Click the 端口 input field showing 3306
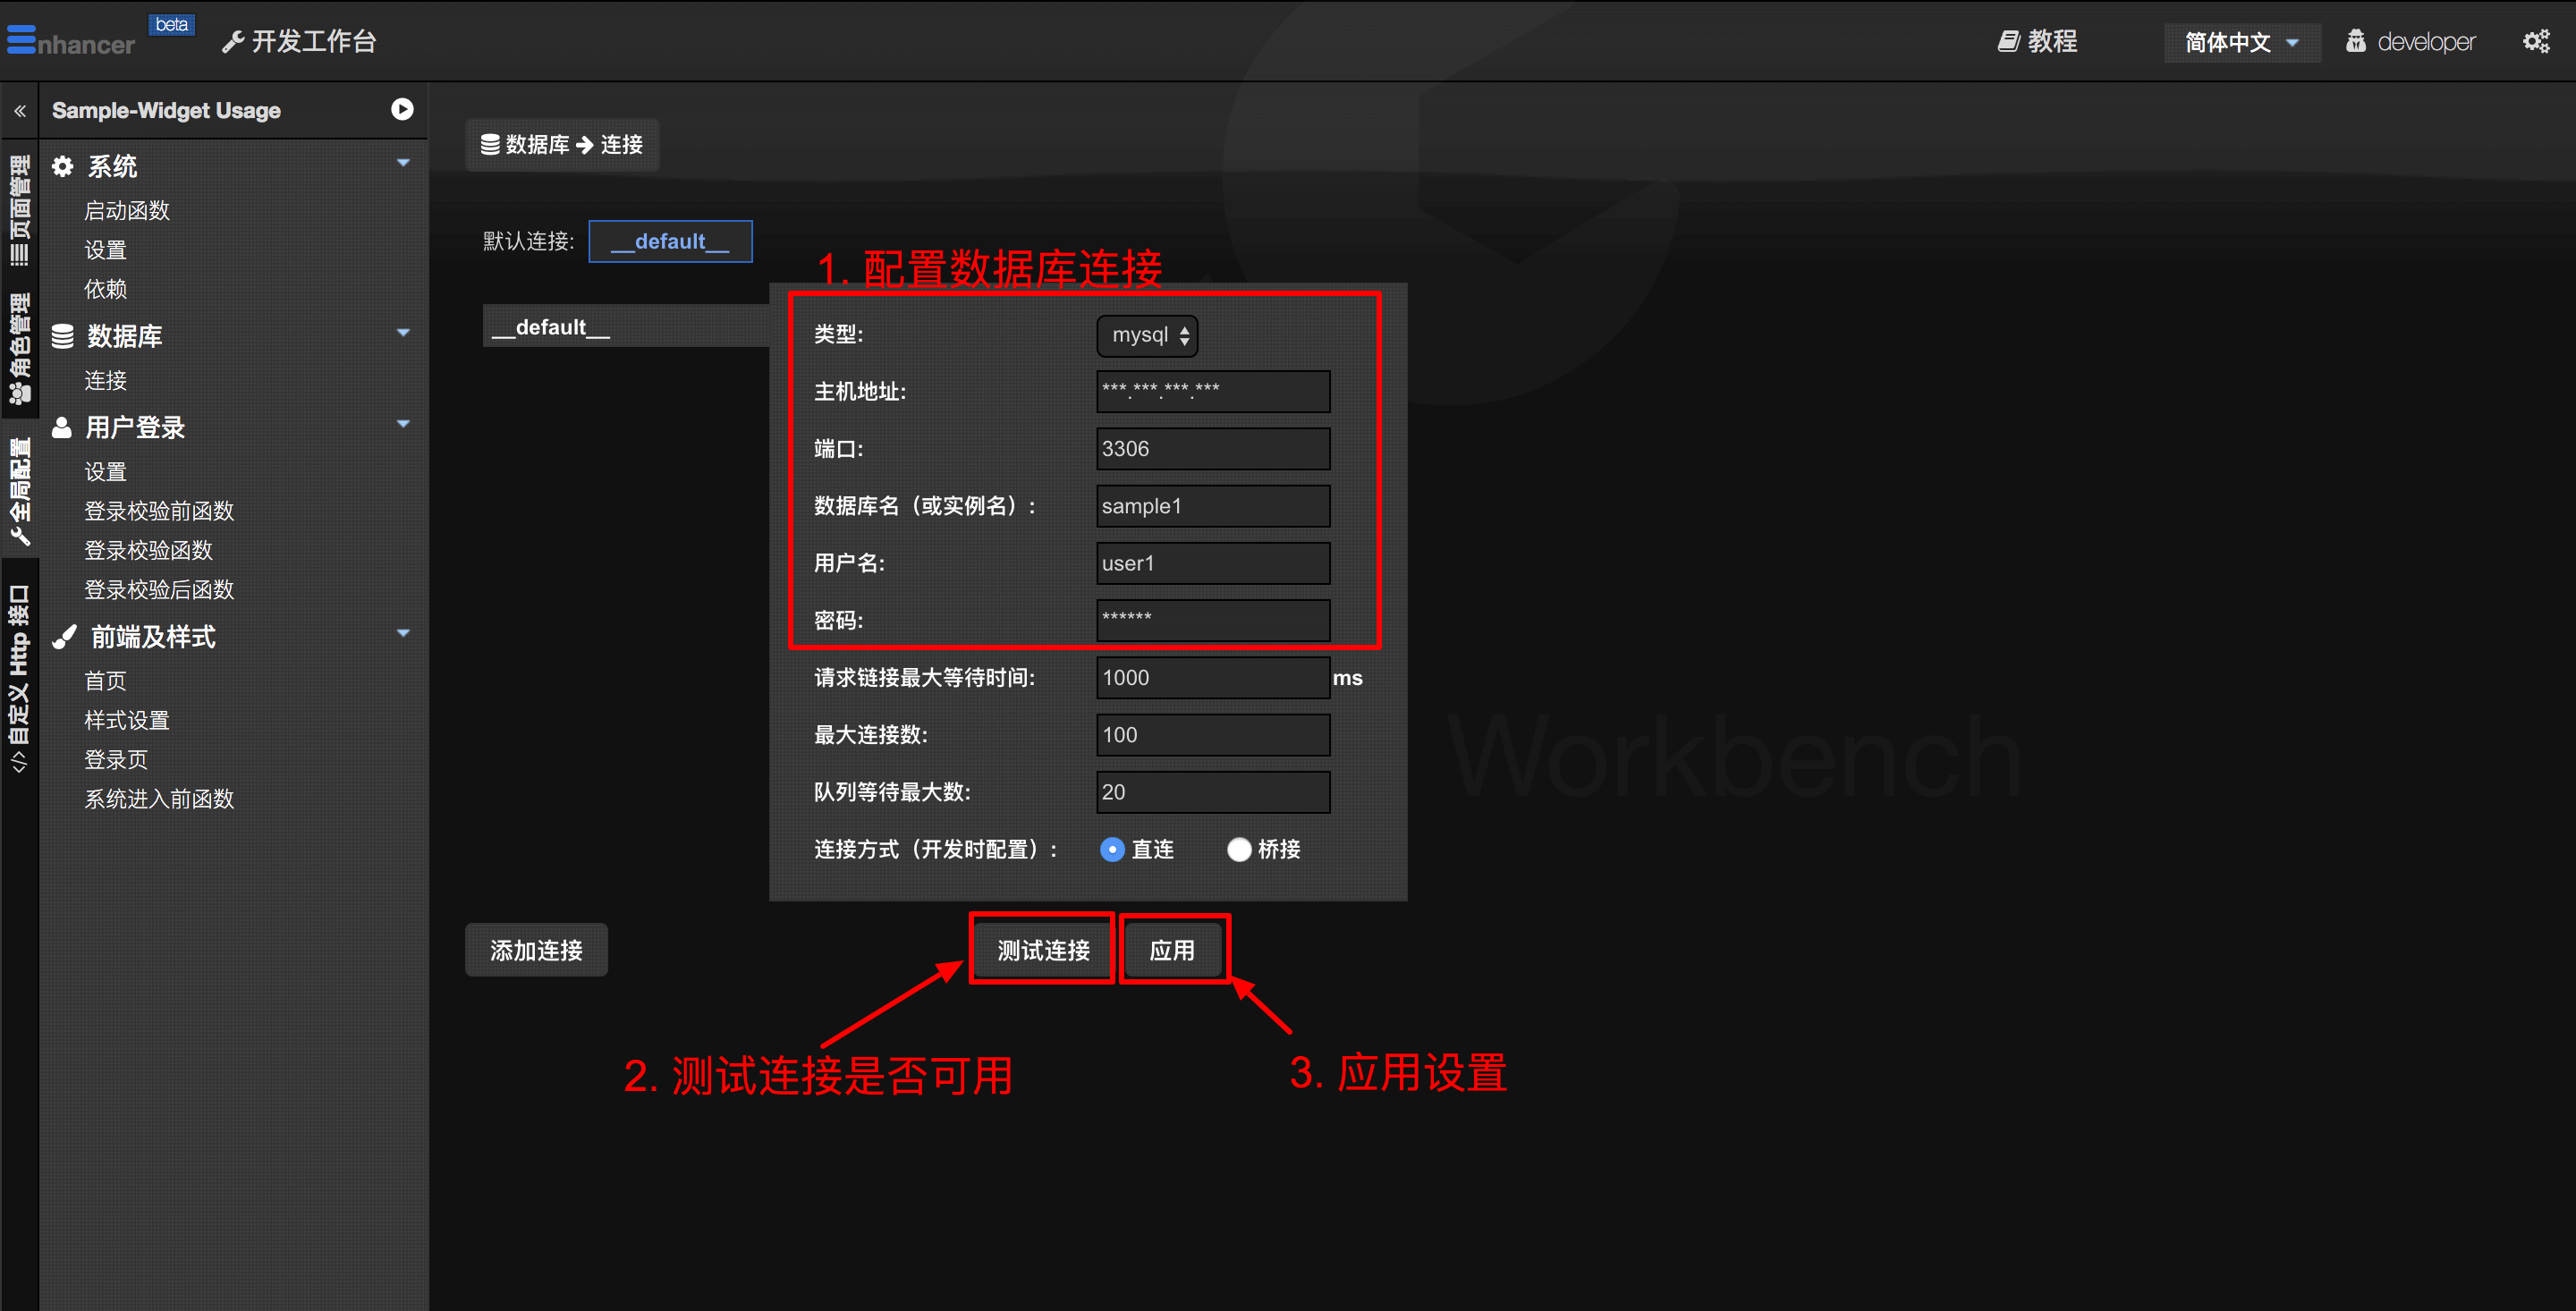The image size is (2576, 1311). (1212, 449)
